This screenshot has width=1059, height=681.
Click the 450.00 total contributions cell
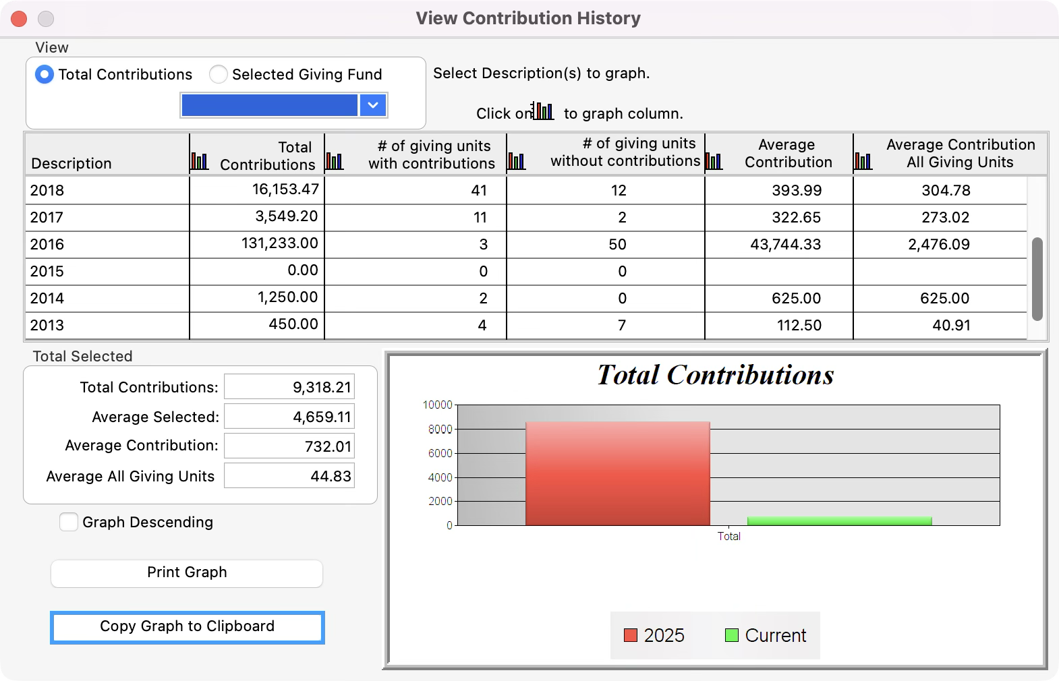coord(257,325)
